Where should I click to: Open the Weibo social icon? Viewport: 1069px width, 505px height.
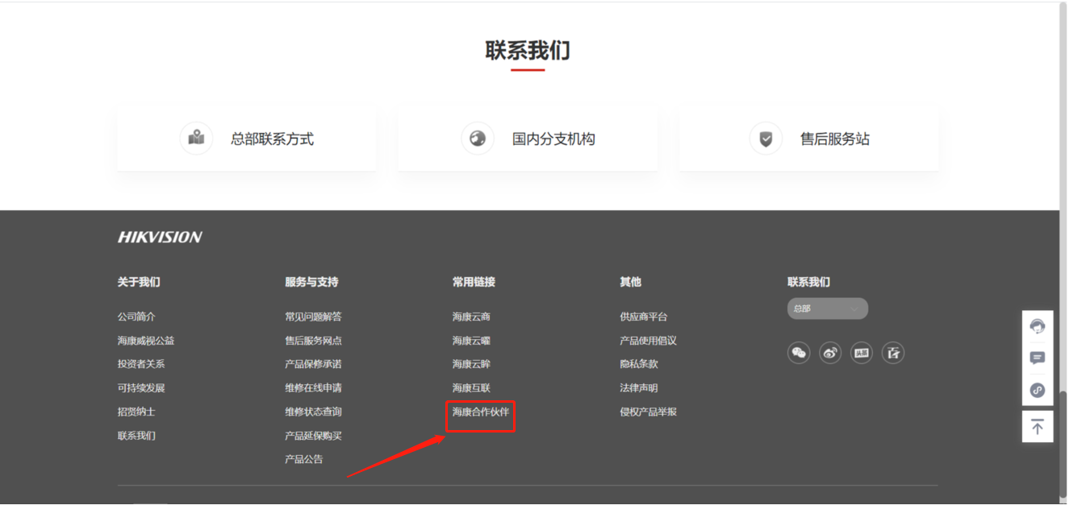click(830, 353)
